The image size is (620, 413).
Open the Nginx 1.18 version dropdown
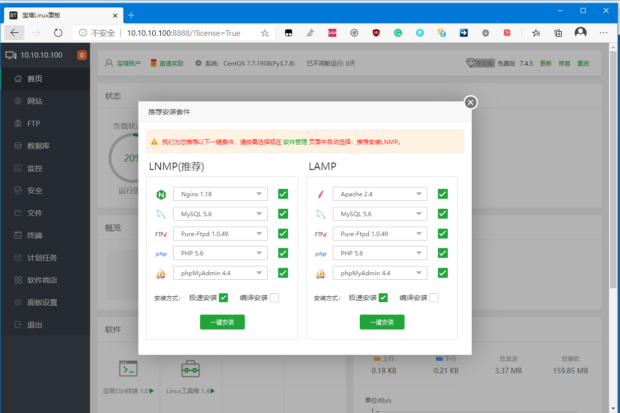(x=220, y=194)
